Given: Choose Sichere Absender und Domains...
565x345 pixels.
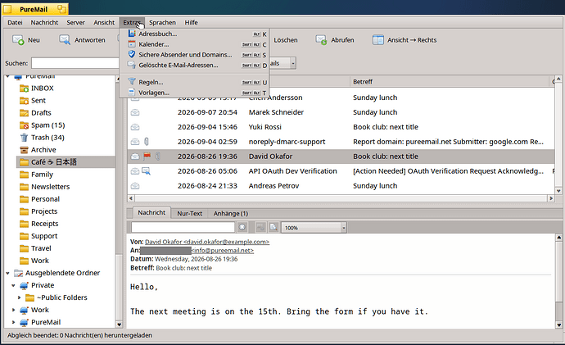Looking at the screenshot, I should pos(194,55).
